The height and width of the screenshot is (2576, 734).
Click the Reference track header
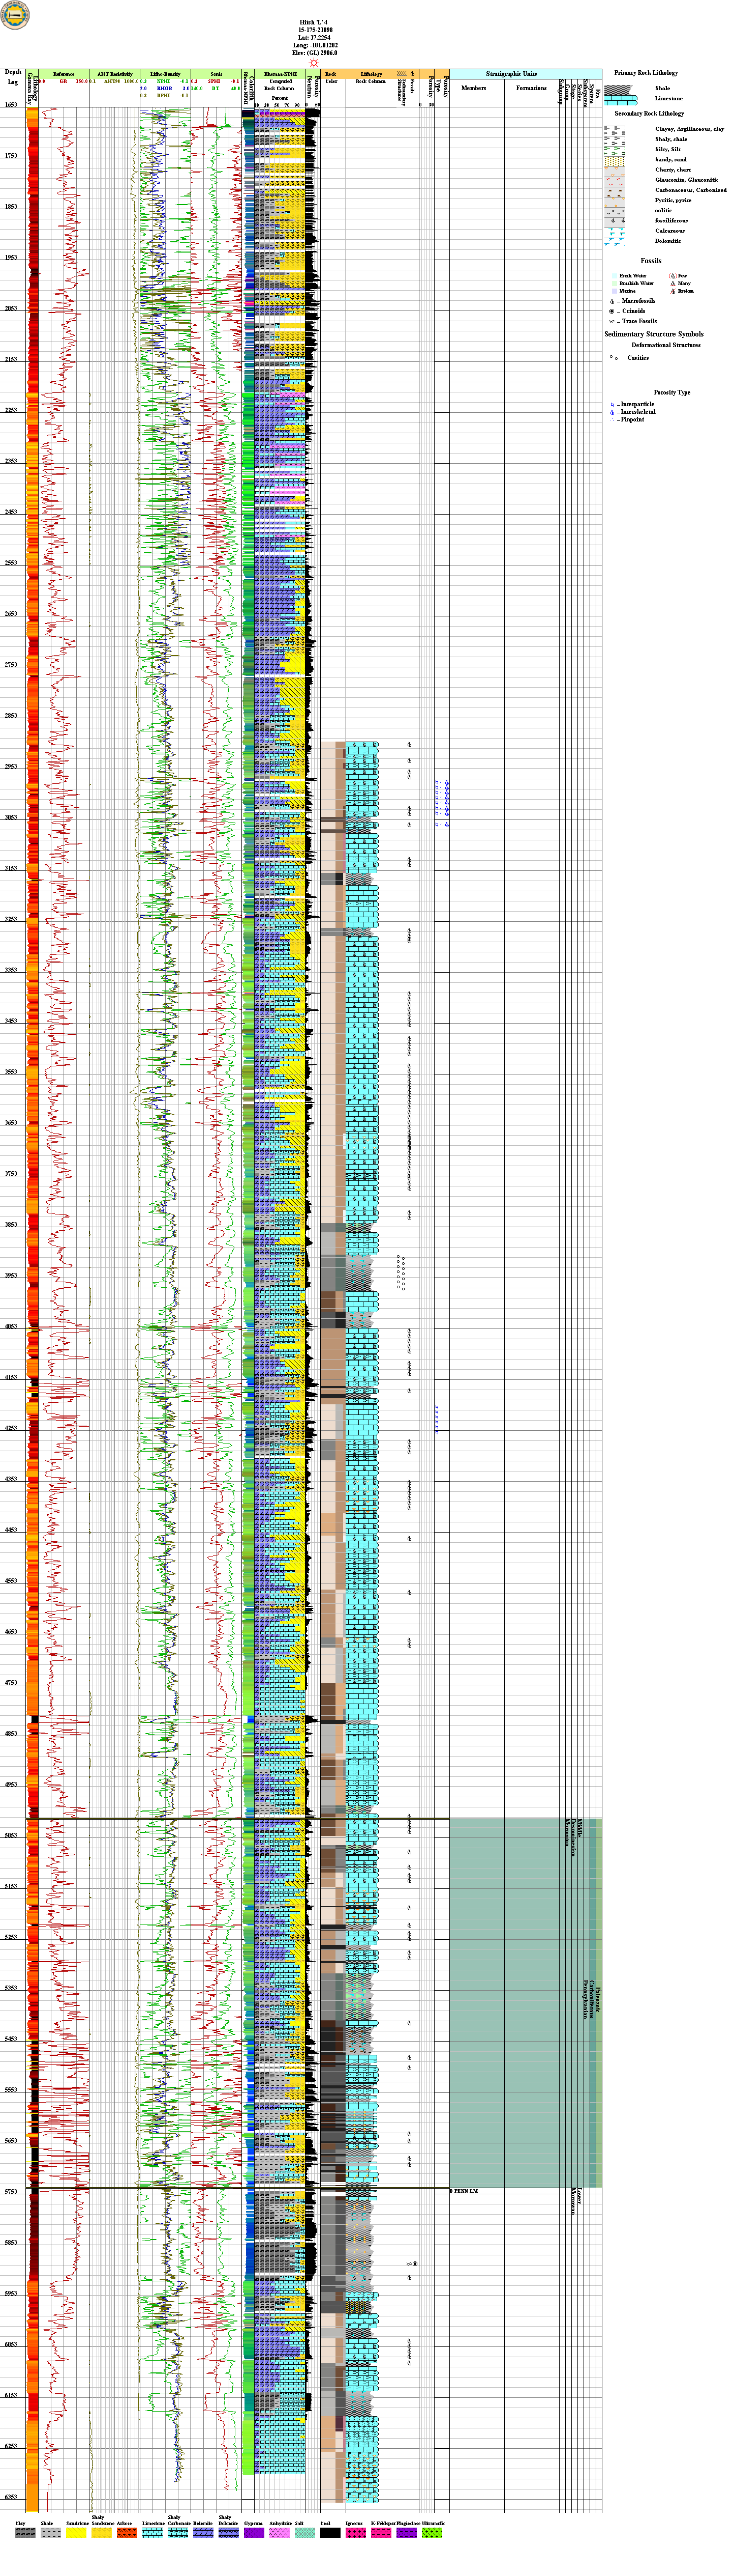click(64, 74)
